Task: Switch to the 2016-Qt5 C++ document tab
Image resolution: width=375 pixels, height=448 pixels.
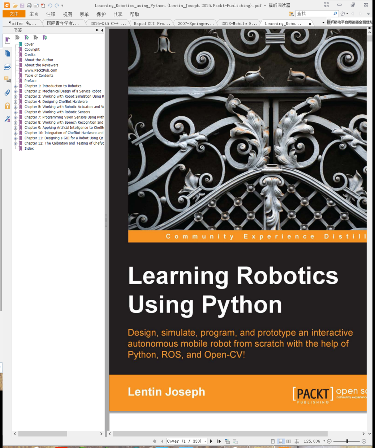Action: (108, 23)
